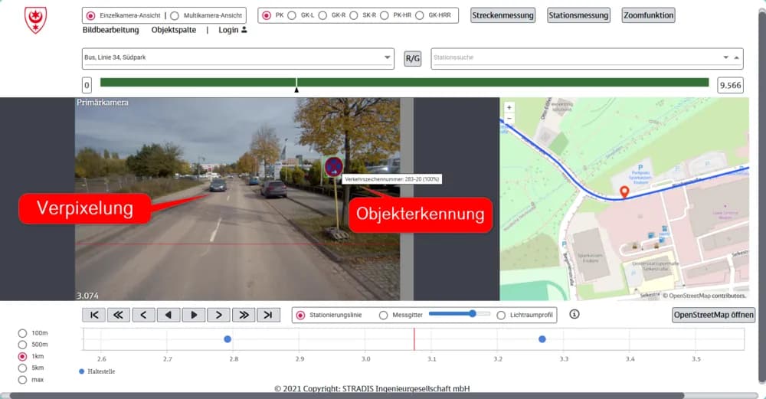Set timeline range to max
The width and height of the screenshot is (766, 399).
pos(22,380)
